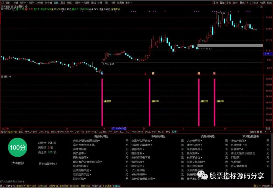273x188 pixels.
Task: Select the BOLL indicator
Action: coord(147,132)
